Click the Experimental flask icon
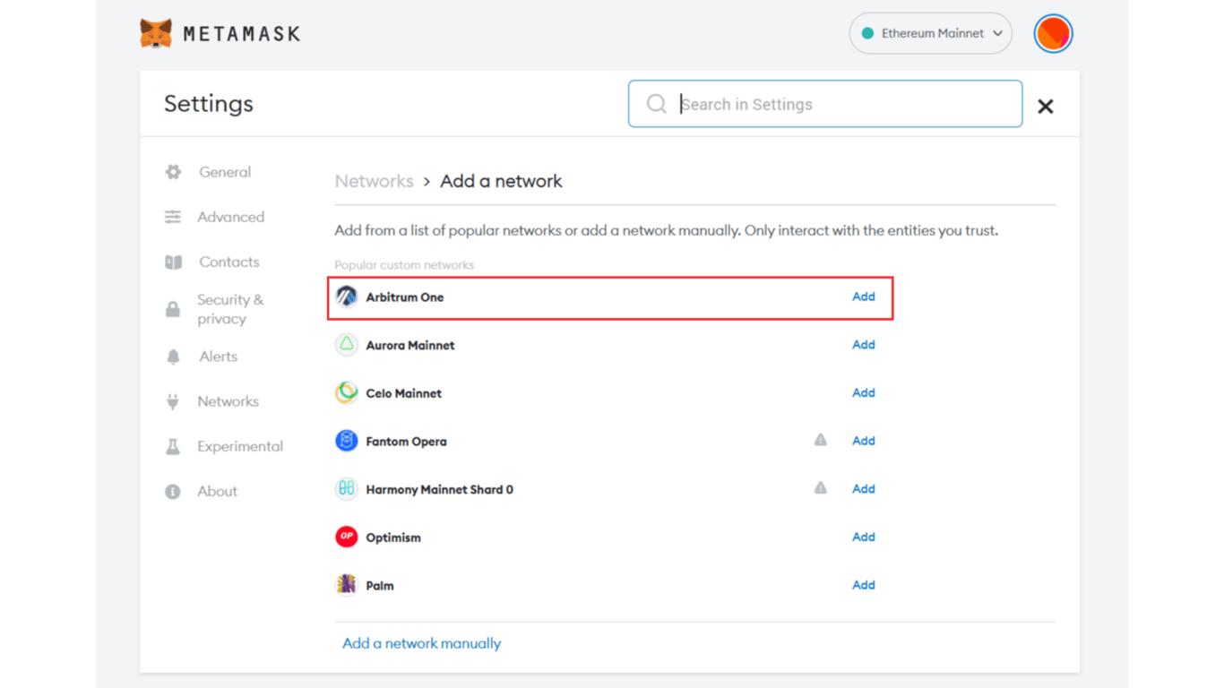1224x688 pixels. (172, 445)
